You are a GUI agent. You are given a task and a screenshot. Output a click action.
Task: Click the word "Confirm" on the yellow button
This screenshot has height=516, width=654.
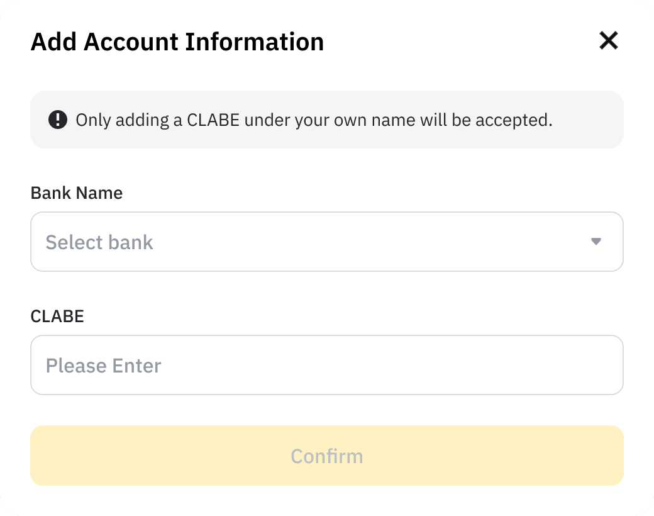[x=326, y=456]
